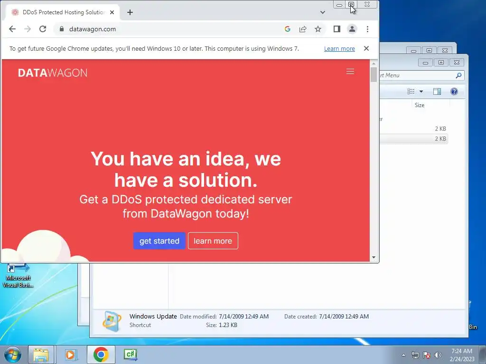
Task: Open Chrome's side panel
Action: [x=337, y=29]
